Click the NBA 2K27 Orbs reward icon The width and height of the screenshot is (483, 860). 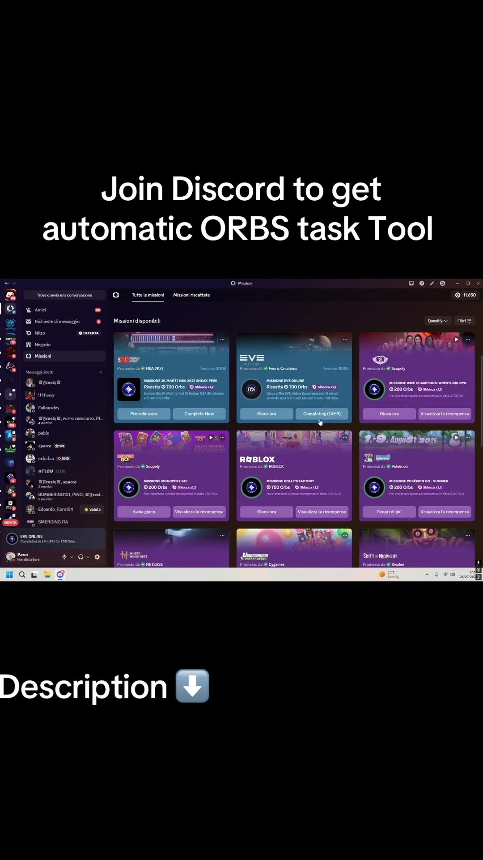click(129, 389)
